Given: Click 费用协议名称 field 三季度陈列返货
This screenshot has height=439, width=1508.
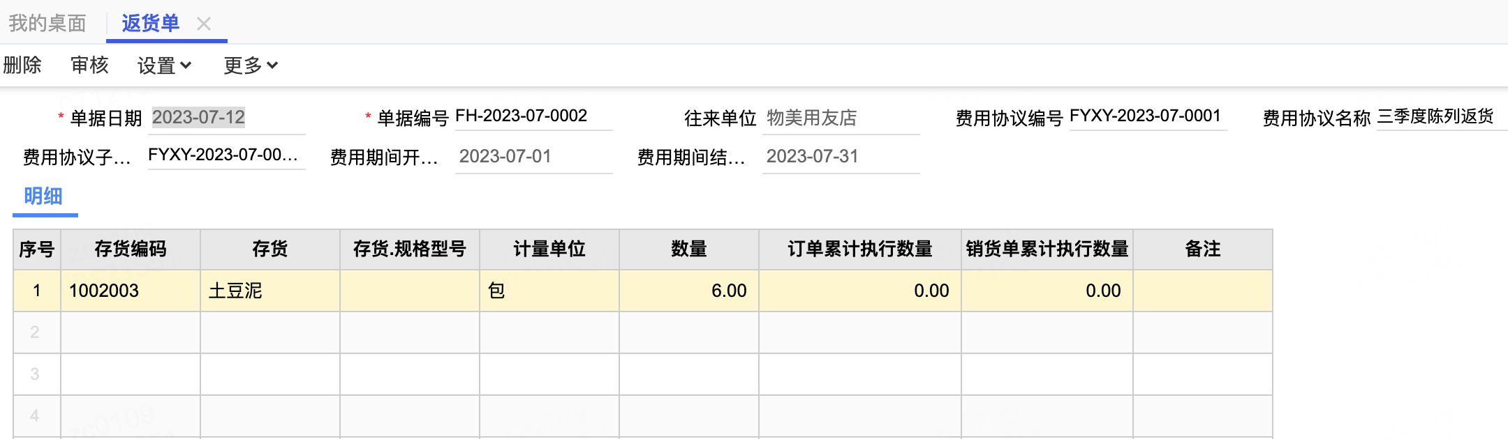Looking at the screenshot, I should coord(1438,116).
